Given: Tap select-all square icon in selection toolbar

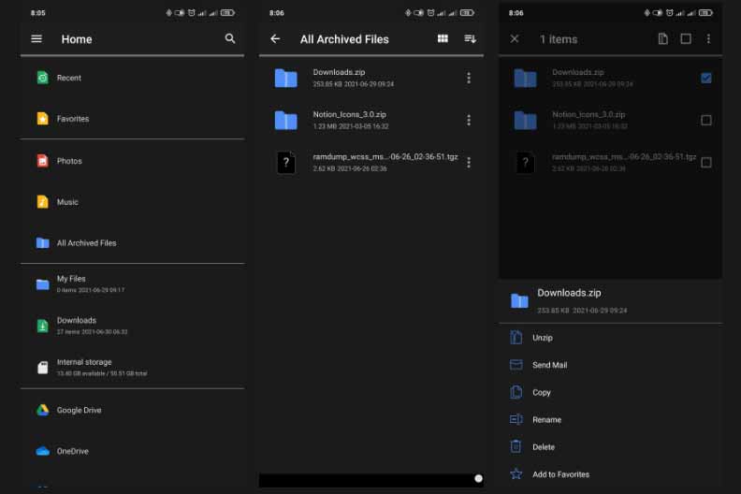Looking at the screenshot, I should [686, 38].
